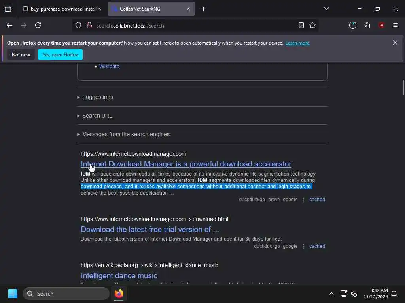
Task: Open the list all tabs dropdown
Action: pos(327,9)
